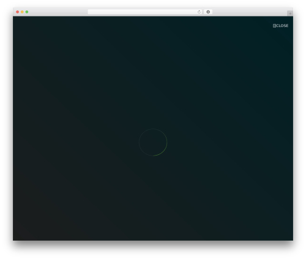Maximize window using the green dot
The image size is (306, 259).
[27, 12]
